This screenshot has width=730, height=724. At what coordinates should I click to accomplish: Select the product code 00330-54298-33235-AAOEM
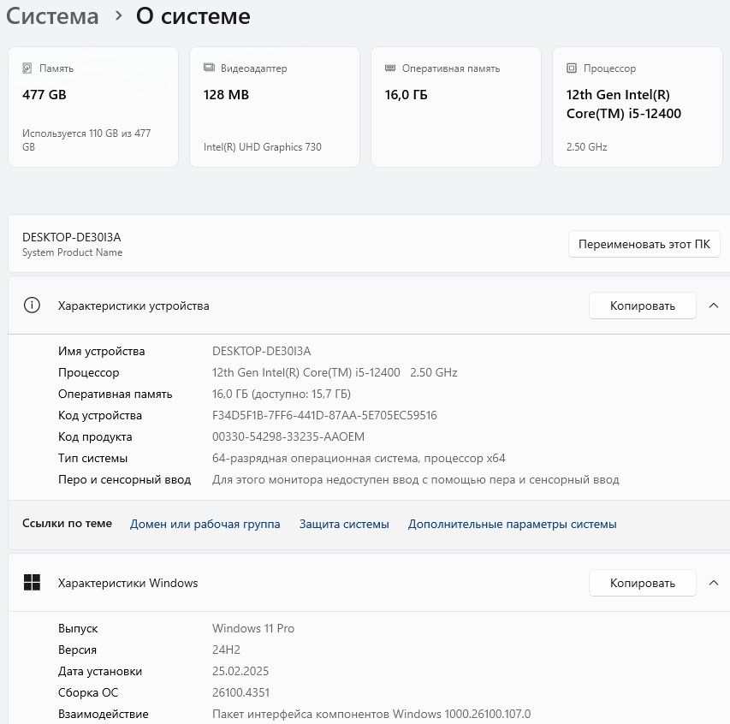pyautogui.click(x=288, y=436)
